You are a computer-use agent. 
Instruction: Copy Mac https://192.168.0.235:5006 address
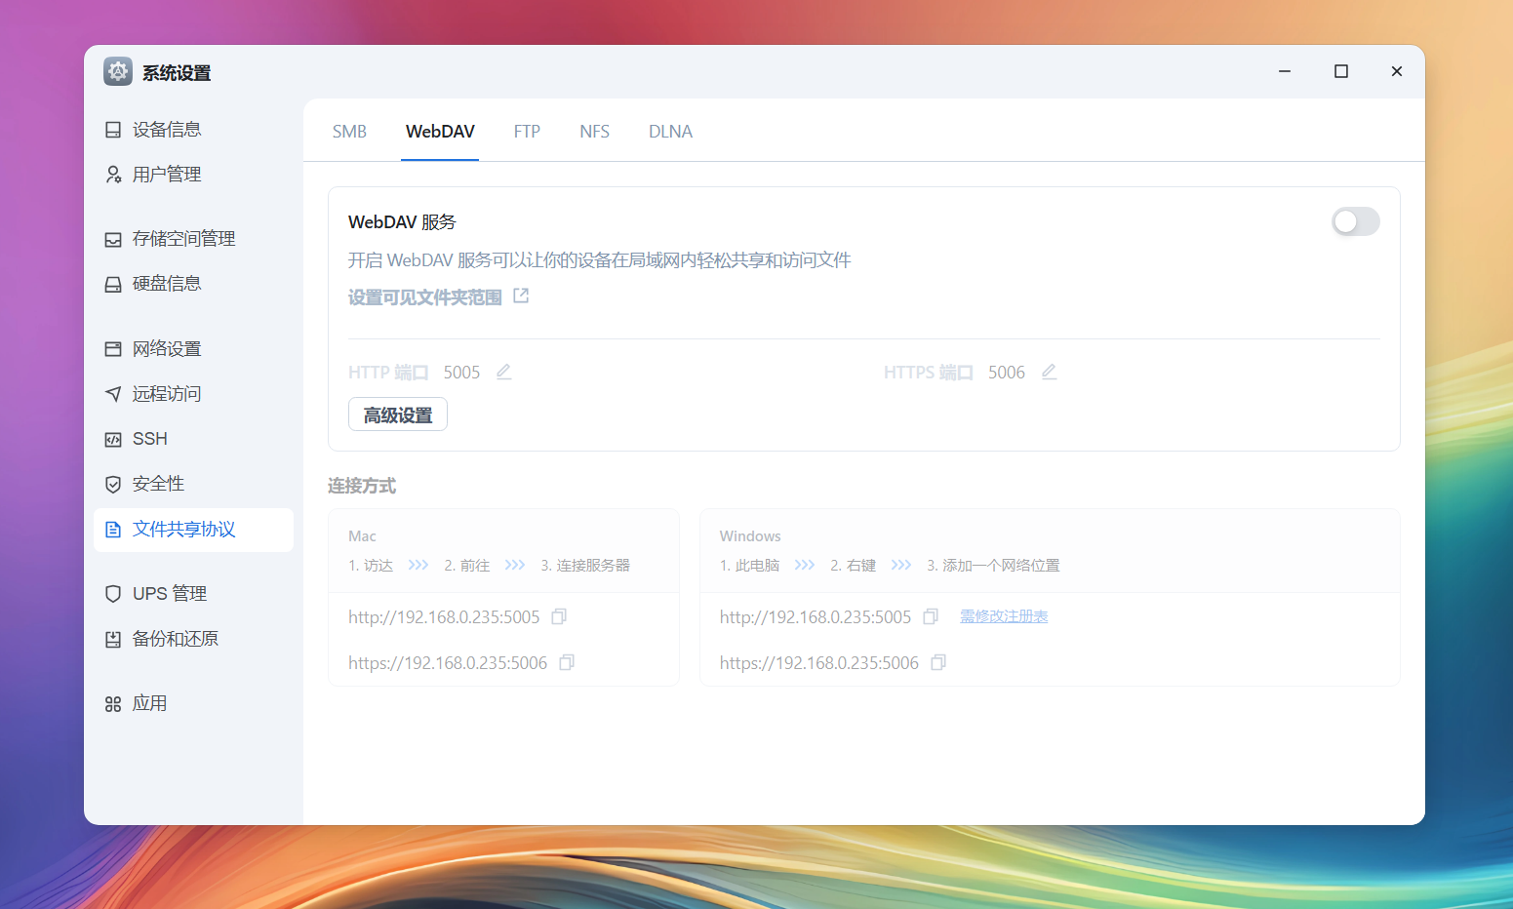coord(567,662)
